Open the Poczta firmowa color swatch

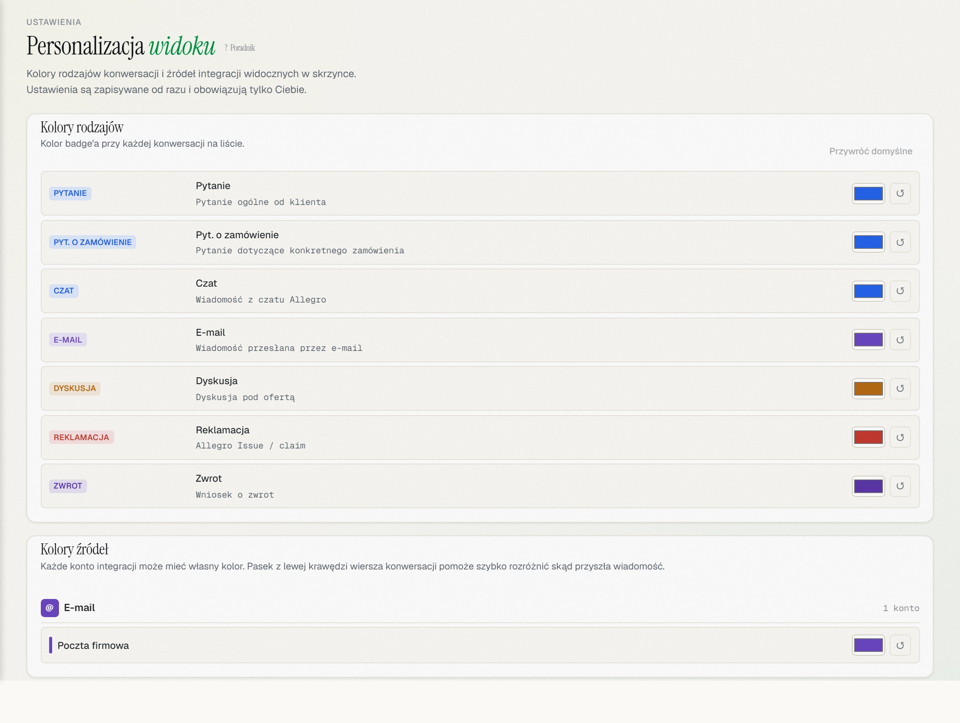pos(868,645)
